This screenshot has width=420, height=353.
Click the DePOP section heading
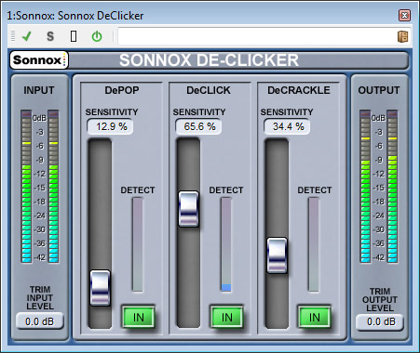[122, 90]
